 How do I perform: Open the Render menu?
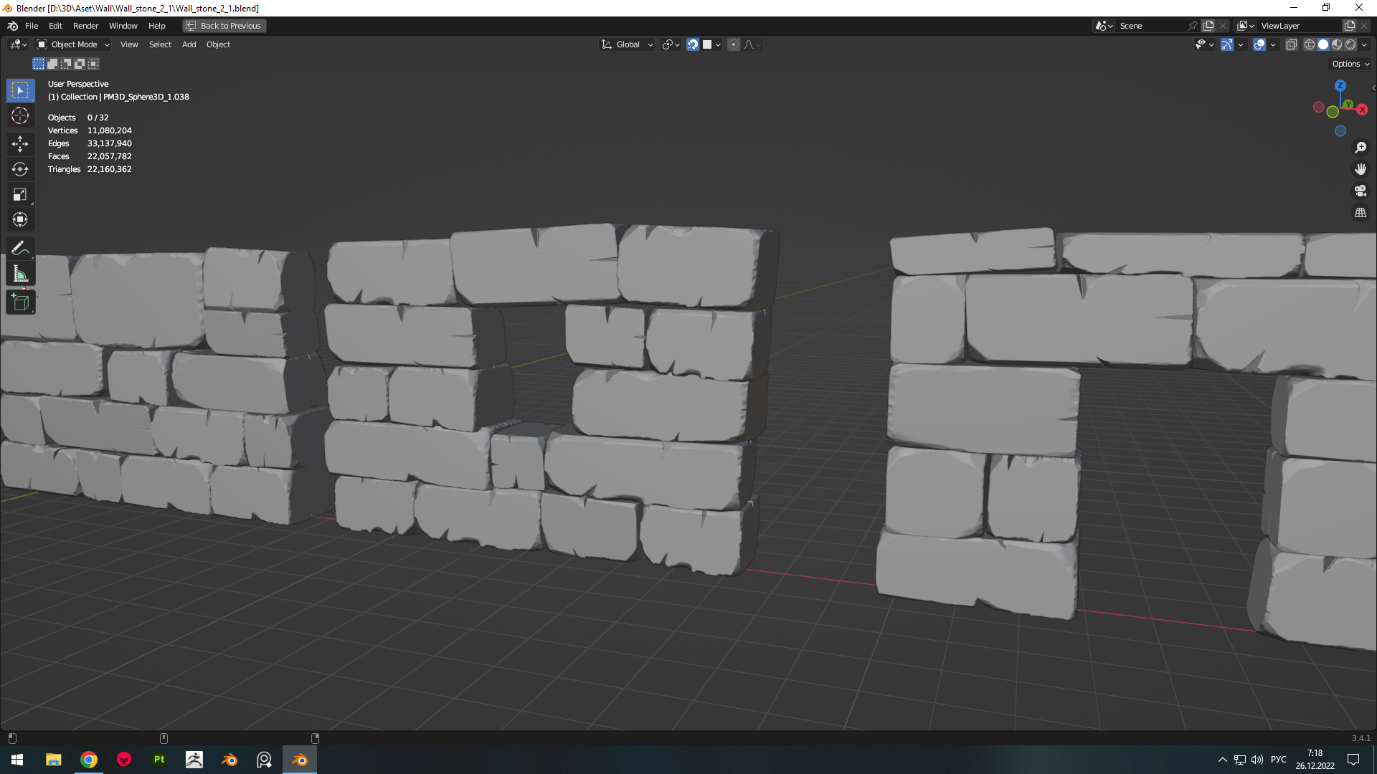(x=85, y=26)
